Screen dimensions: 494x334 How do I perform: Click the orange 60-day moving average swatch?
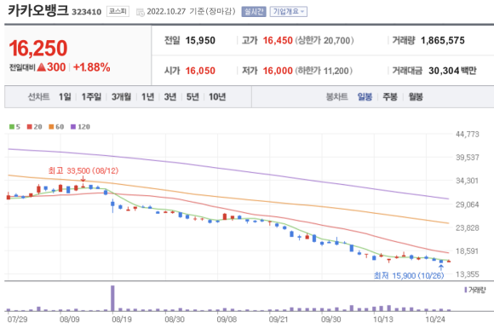51,127
